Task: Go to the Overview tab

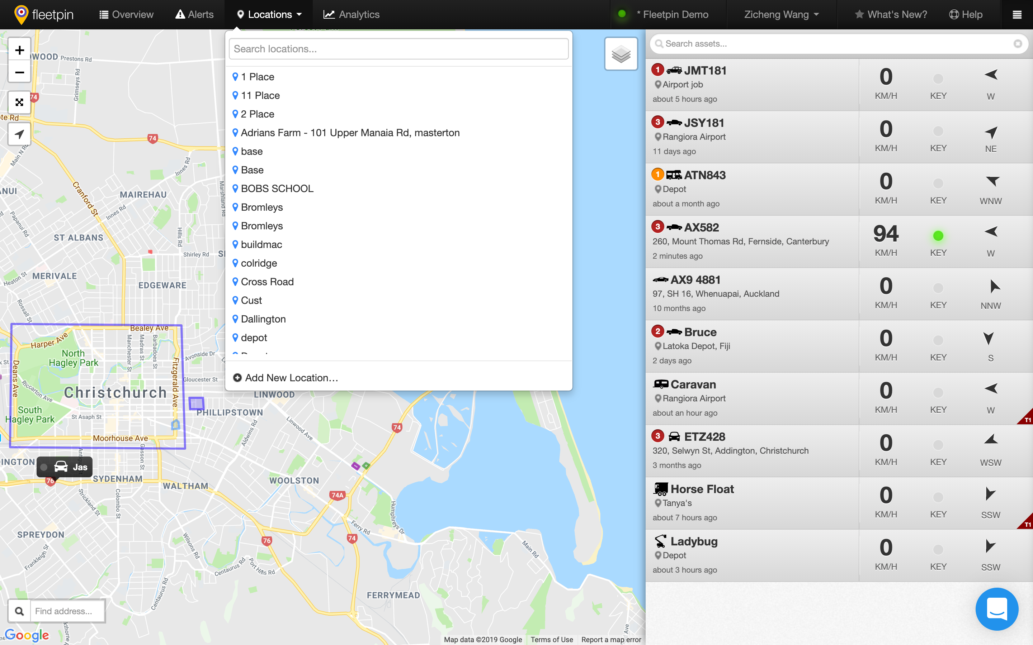Action: 126,14
